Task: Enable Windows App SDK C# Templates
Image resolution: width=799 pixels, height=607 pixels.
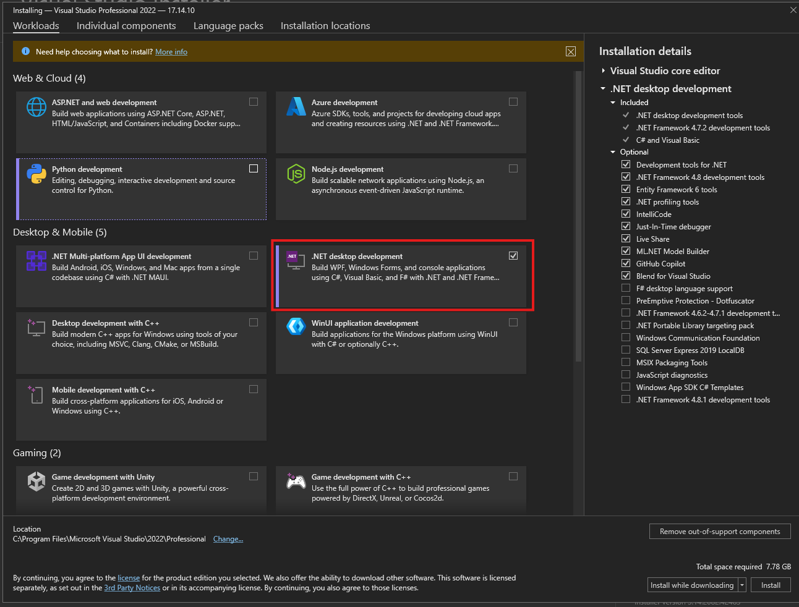Action: click(626, 387)
